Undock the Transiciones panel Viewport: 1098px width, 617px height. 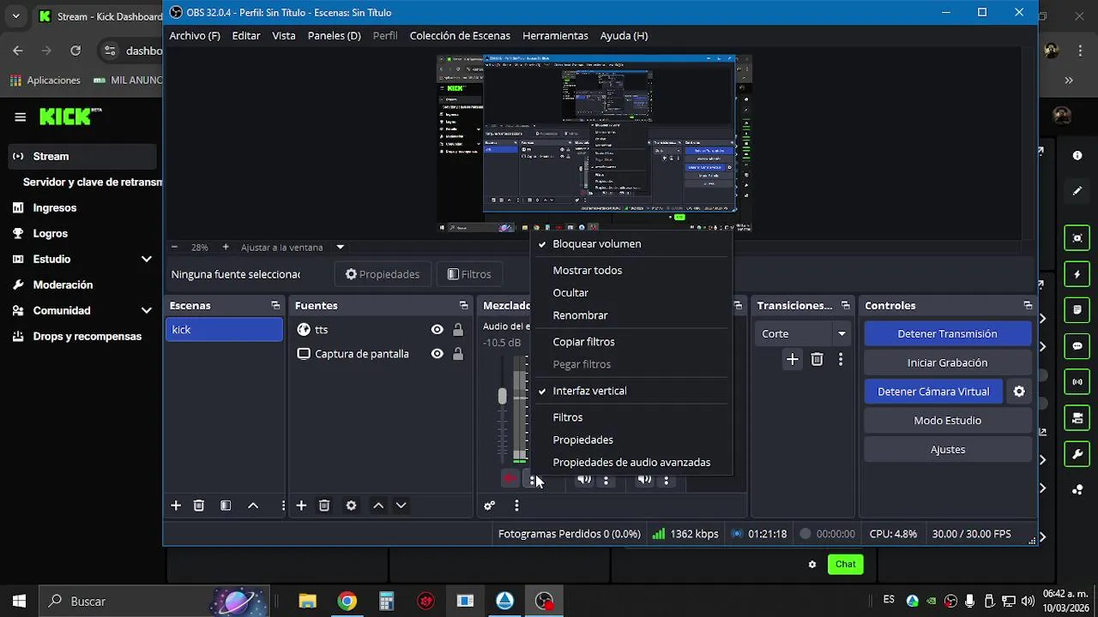[845, 305]
